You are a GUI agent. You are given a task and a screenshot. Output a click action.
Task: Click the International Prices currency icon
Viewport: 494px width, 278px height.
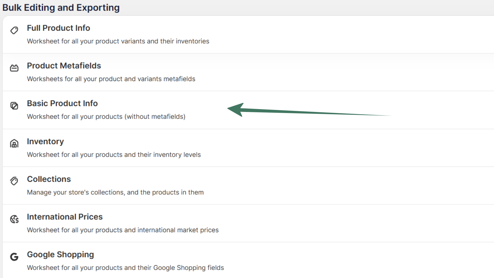(x=14, y=219)
